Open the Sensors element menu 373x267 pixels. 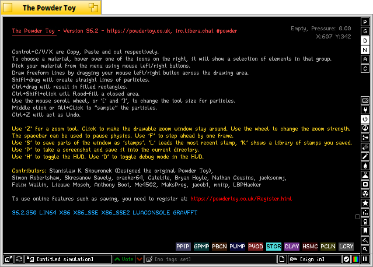point(365,128)
